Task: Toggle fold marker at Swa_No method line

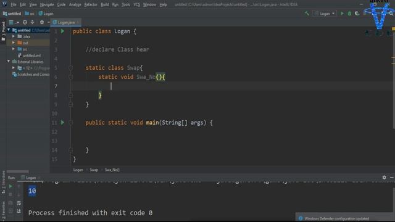Action: (x=71, y=77)
